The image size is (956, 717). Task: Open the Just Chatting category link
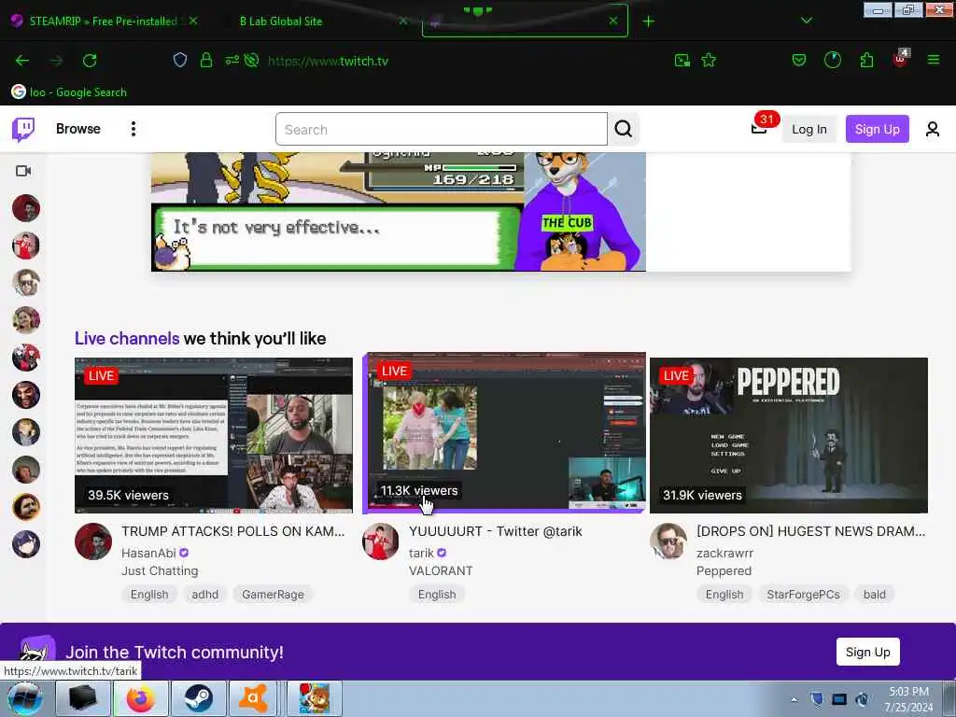(x=160, y=570)
